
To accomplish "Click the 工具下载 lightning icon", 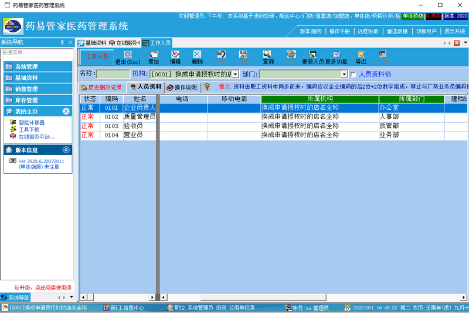I will point(13,129).
